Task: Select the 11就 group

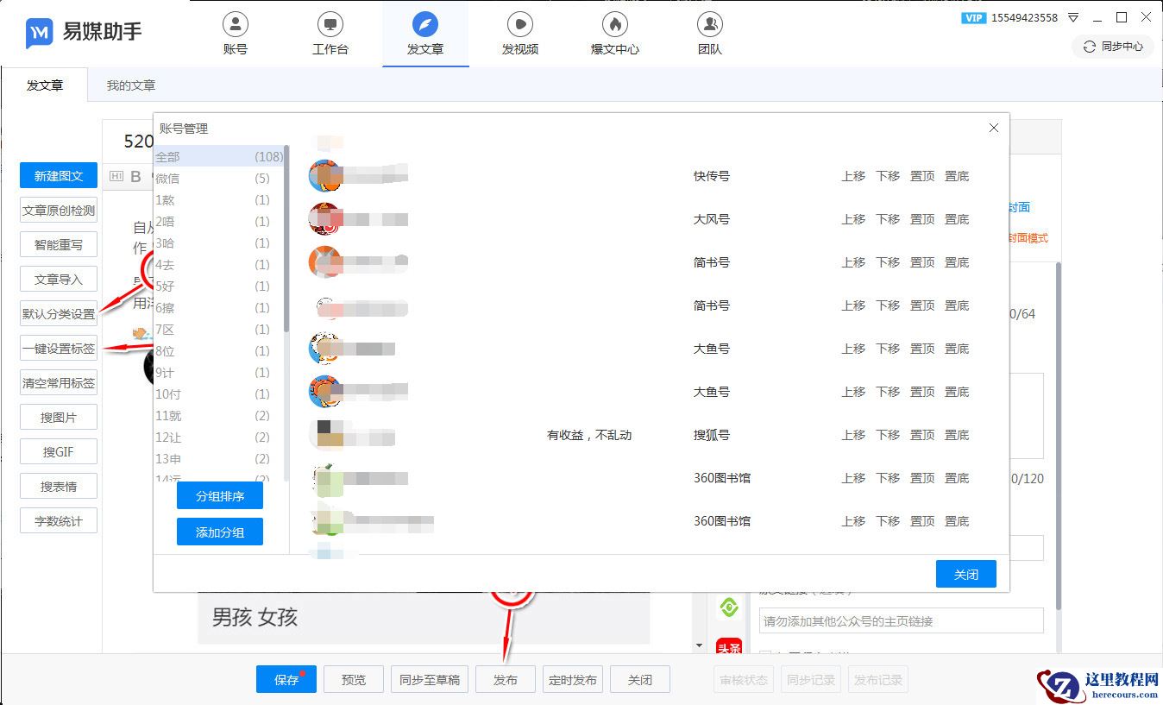Action: click(x=219, y=416)
